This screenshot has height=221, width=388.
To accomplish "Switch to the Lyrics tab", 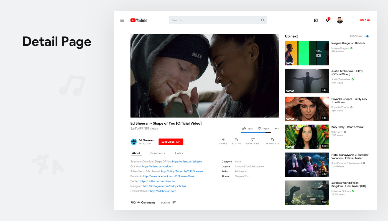I will pos(179,153).
